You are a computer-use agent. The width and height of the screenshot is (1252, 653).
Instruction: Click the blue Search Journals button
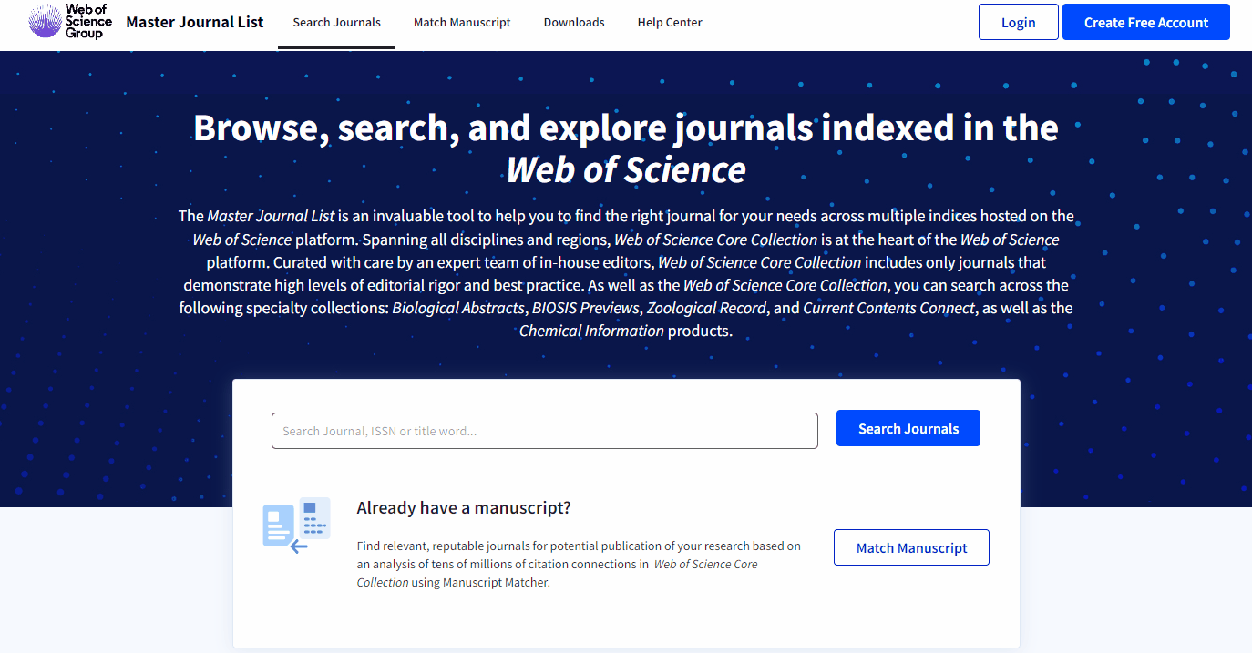[908, 428]
